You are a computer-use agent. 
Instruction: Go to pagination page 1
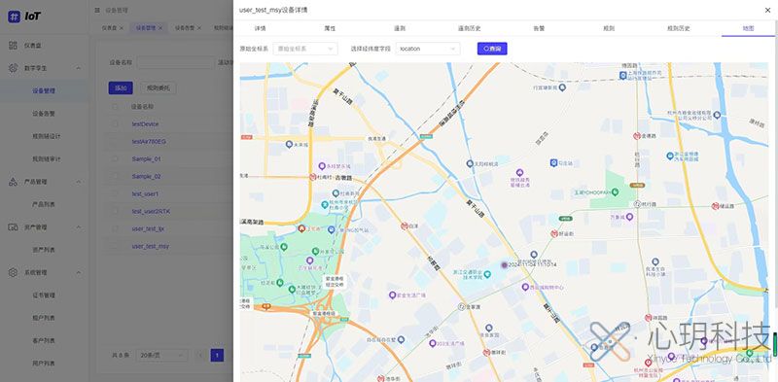[x=217, y=355]
